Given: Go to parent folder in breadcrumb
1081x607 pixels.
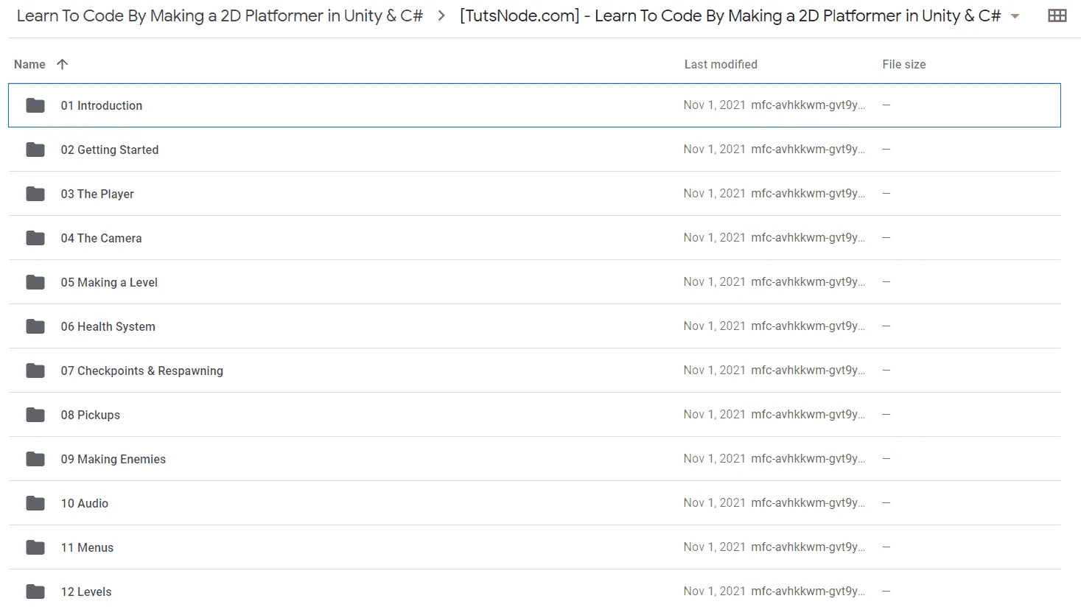Looking at the screenshot, I should tap(220, 15).
